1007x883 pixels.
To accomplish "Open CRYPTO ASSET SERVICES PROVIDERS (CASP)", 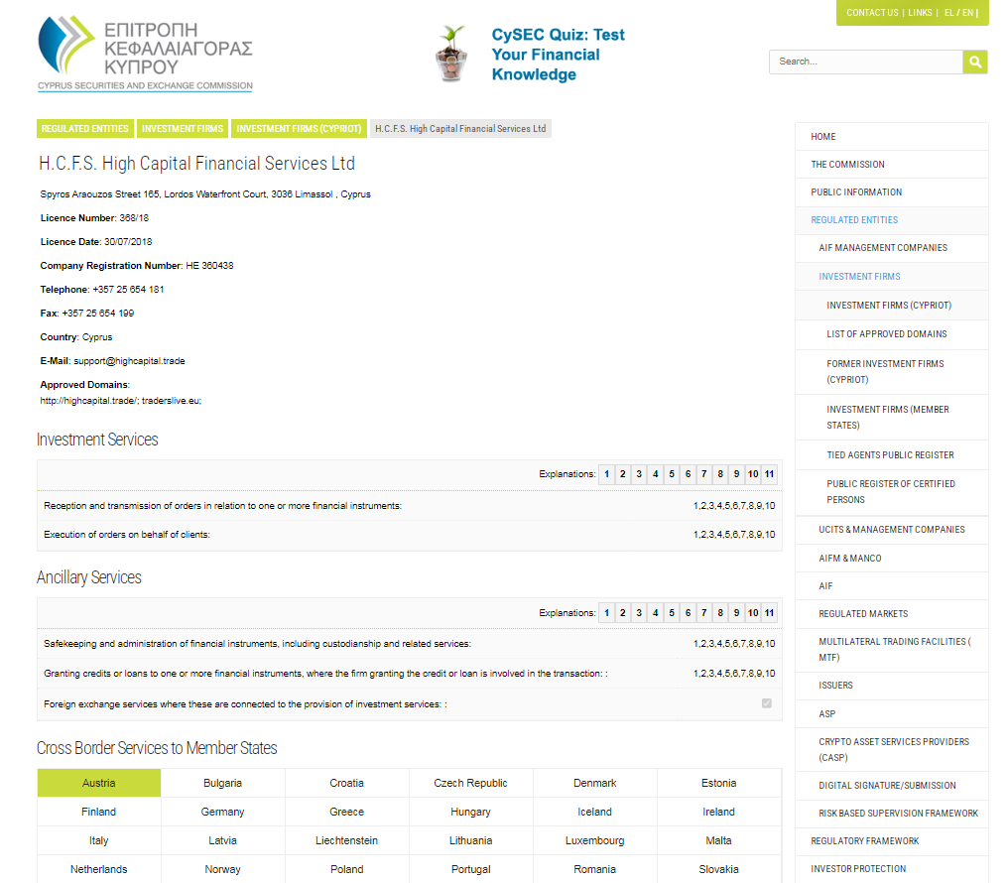I will (x=891, y=750).
